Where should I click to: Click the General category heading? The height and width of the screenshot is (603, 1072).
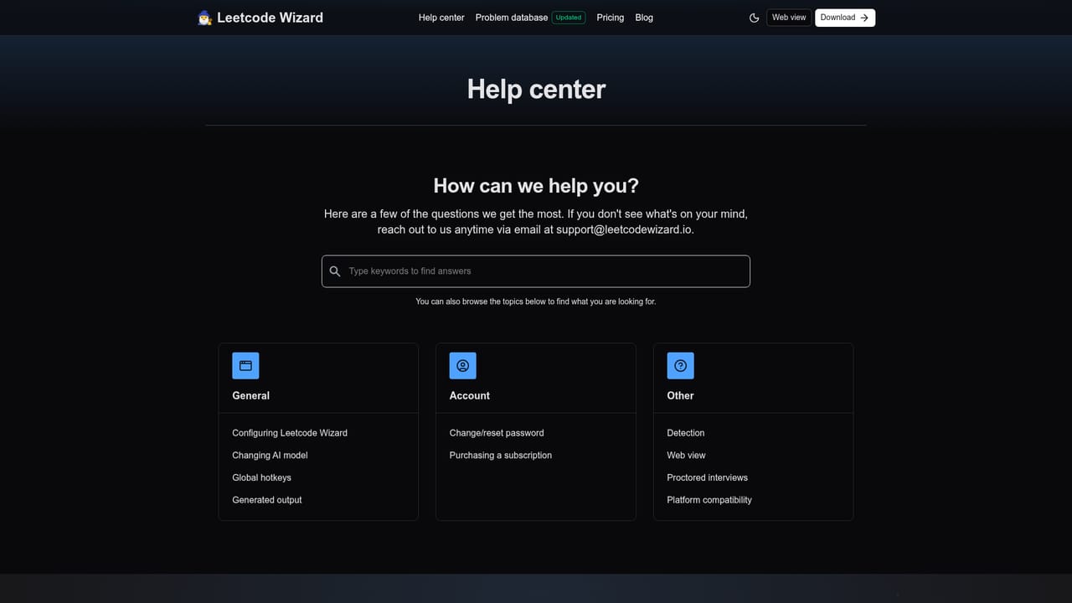point(251,395)
